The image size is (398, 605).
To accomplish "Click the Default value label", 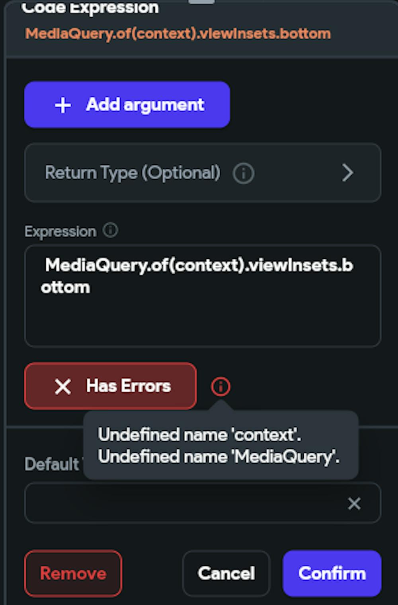I will [x=52, y=464].
